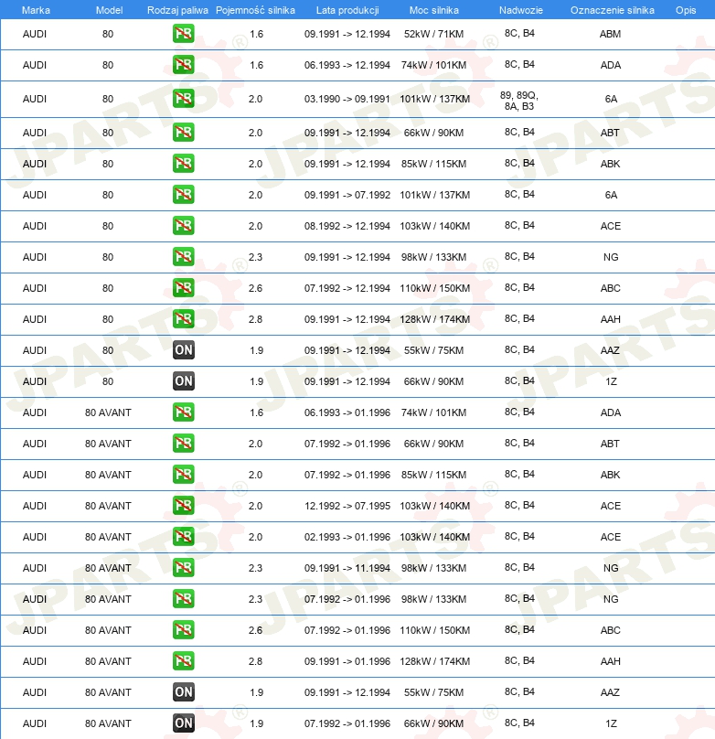Click power value 52kW / 71KM

pyautogui.click(x=433, y=34)
